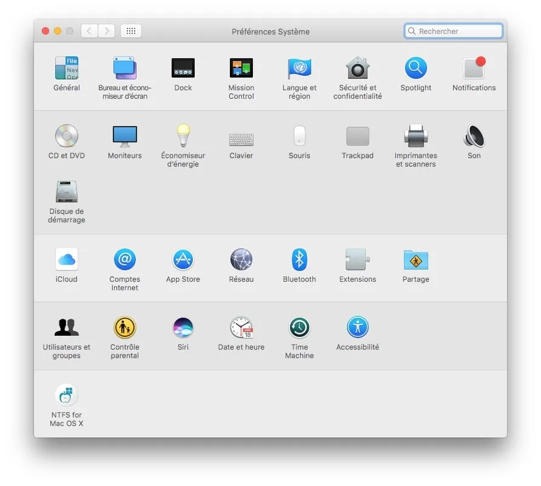This screenshot has width=541, height=486.
Task: Click the back navigation arrow
Action: tap(90, 31)
